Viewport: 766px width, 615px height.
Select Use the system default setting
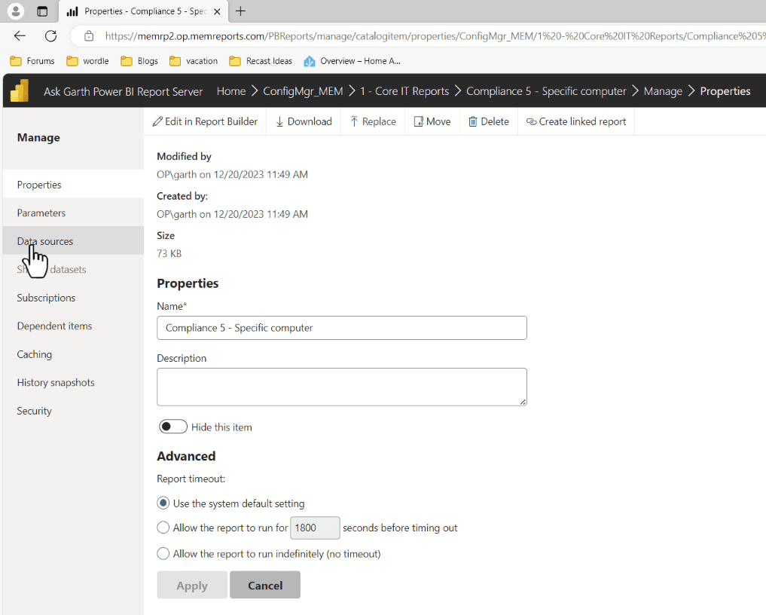coord(163,503)
